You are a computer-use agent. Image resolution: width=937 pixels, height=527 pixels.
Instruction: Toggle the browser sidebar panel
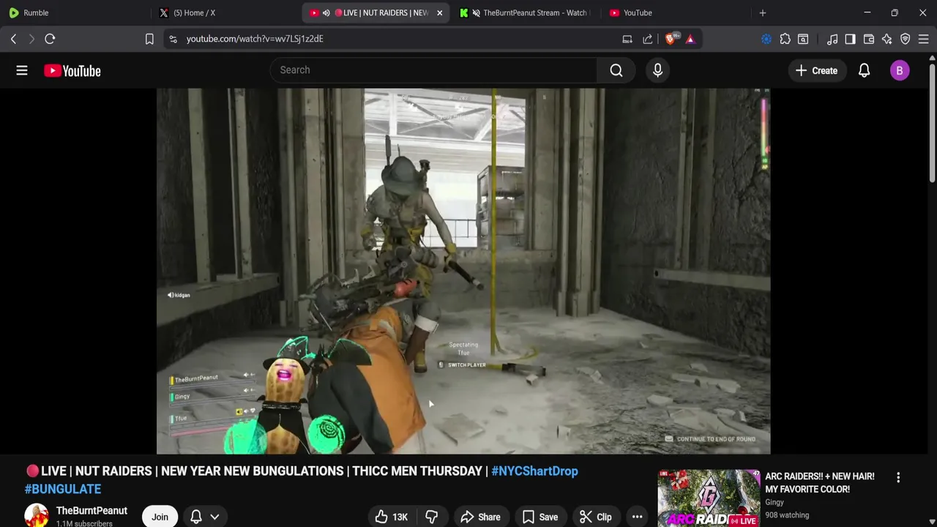[850, 39]
